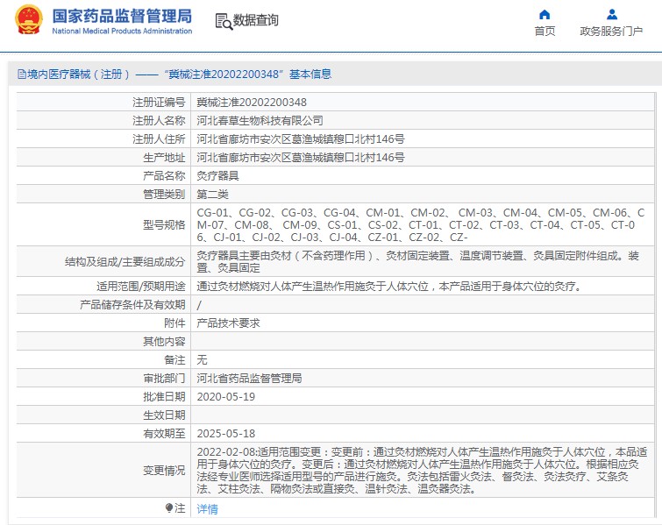Click the 有效期至 label
The height and width of the screenshot is (525, 662).
[x=164, y=434]
